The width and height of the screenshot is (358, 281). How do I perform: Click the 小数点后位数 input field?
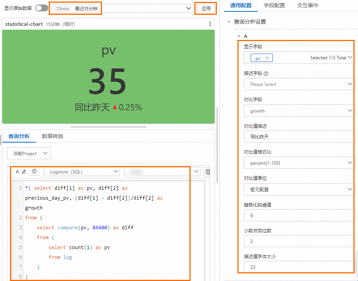click(299, 241)
